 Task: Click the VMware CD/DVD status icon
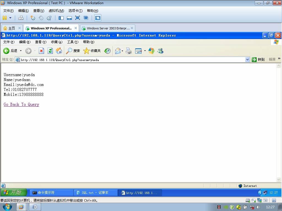tap(254, 200)
